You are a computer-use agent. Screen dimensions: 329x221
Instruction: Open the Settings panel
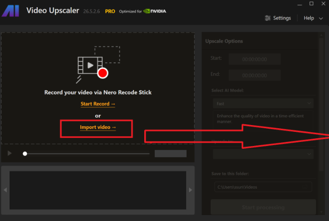(x=278, y=18)
